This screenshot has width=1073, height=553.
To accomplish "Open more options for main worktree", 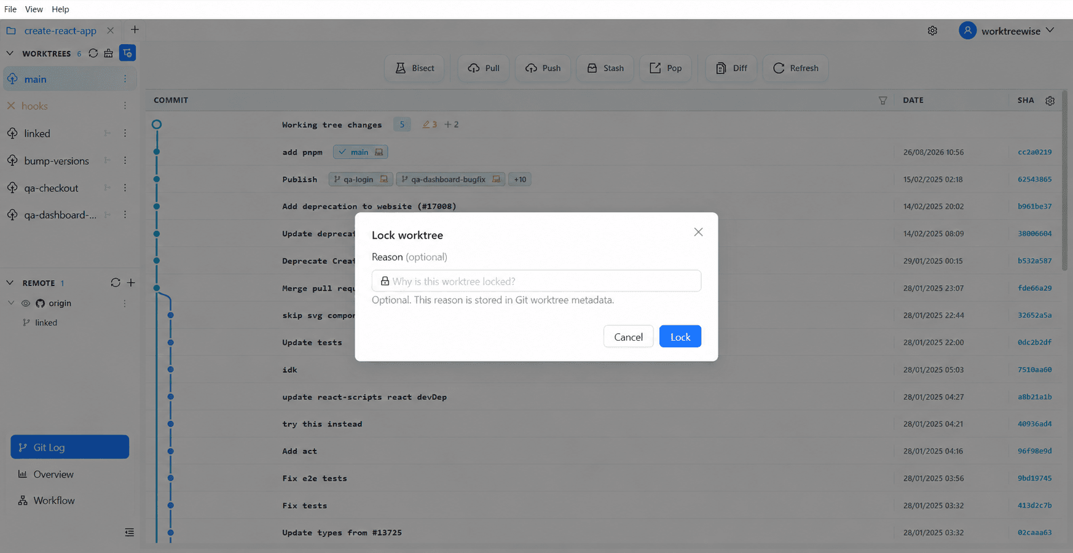I will click(125, 79).
